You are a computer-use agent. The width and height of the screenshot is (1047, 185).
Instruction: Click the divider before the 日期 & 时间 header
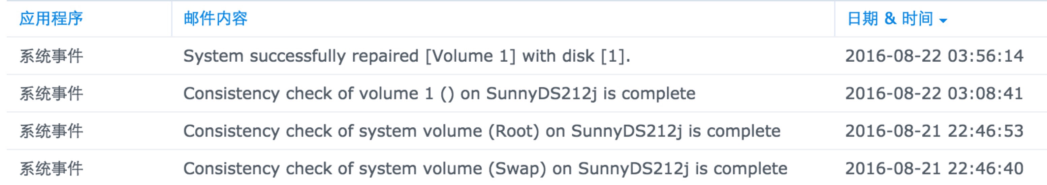tap(835, 18)
